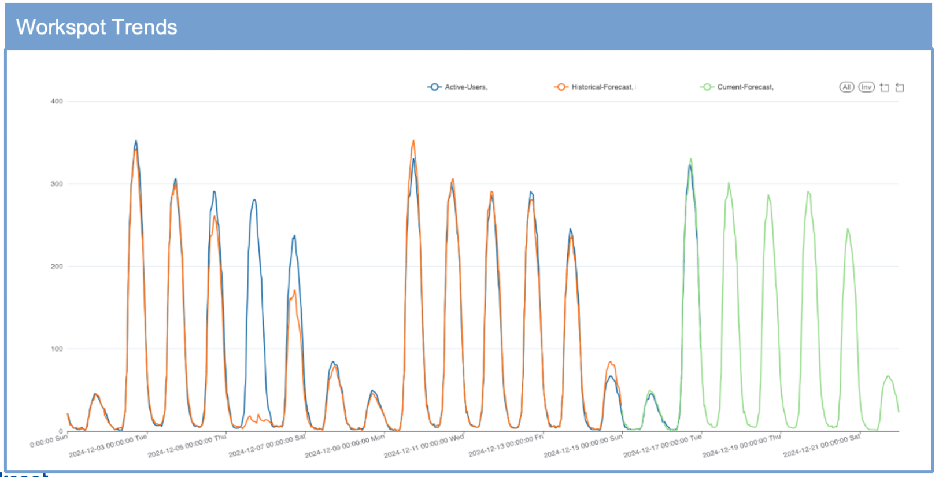Toggle the Current-Forecast legend series
This screenshot has height=477, width=939.
coord(737,87)
